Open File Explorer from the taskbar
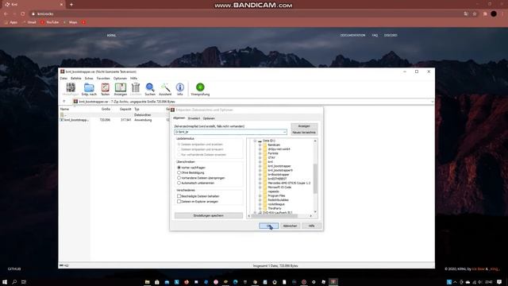Viewport: 508px width, 286px height. point(147,282)
